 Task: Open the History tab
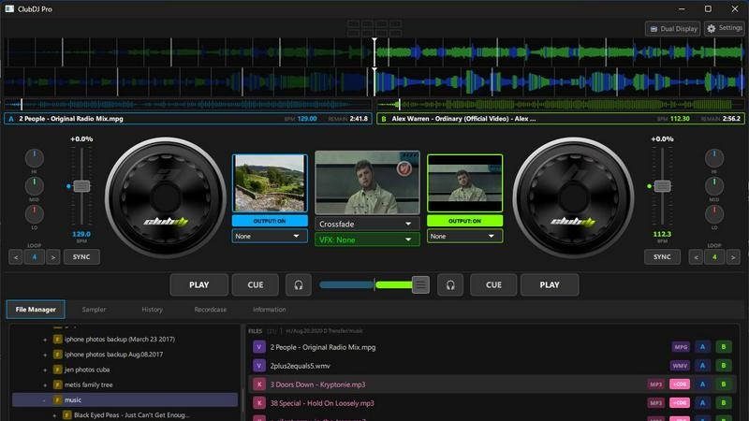coord(152,310)
